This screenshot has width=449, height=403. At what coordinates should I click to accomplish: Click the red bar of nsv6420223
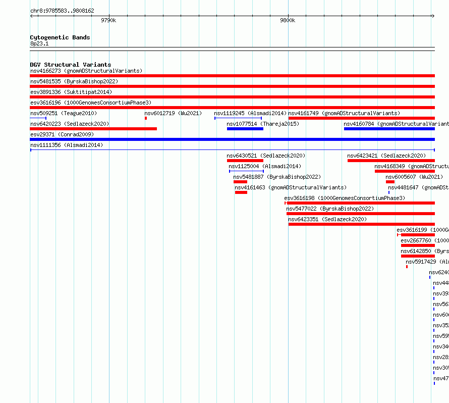[x=93, y=129]
